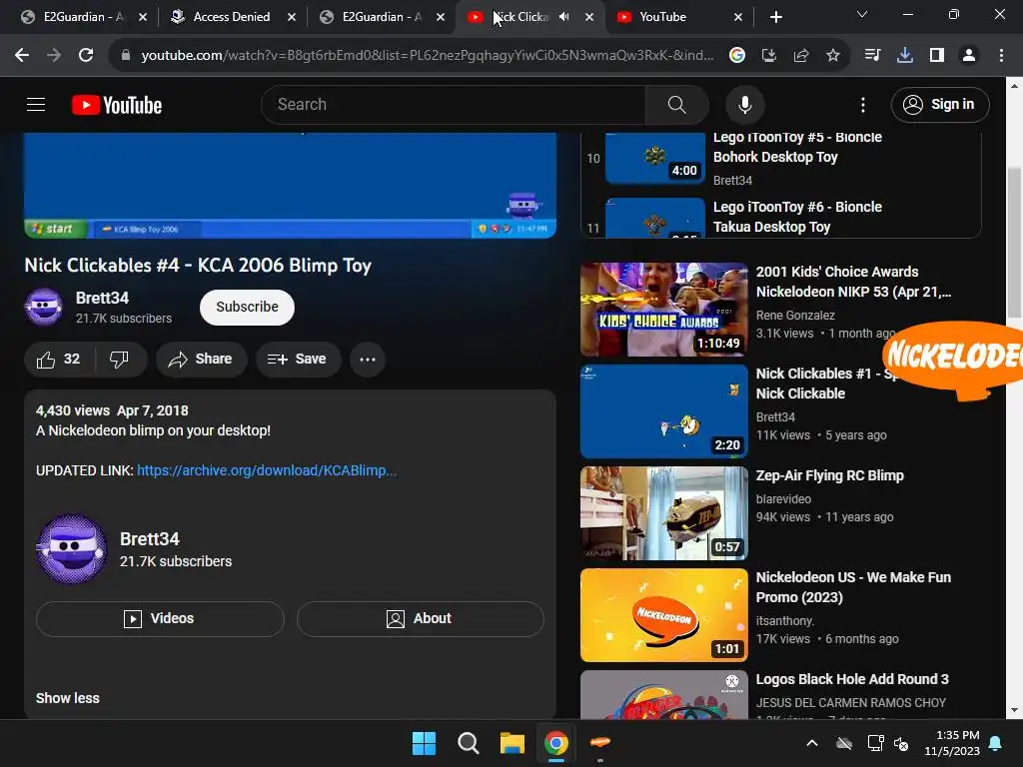Open the notification bell in the taskbar
The image size is (1023, 767).
996,743
